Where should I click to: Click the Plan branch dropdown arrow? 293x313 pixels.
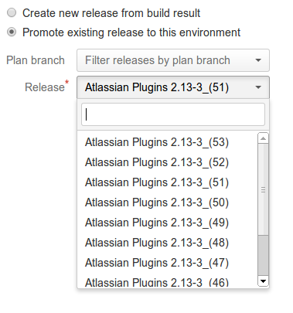tap(258, 60)
